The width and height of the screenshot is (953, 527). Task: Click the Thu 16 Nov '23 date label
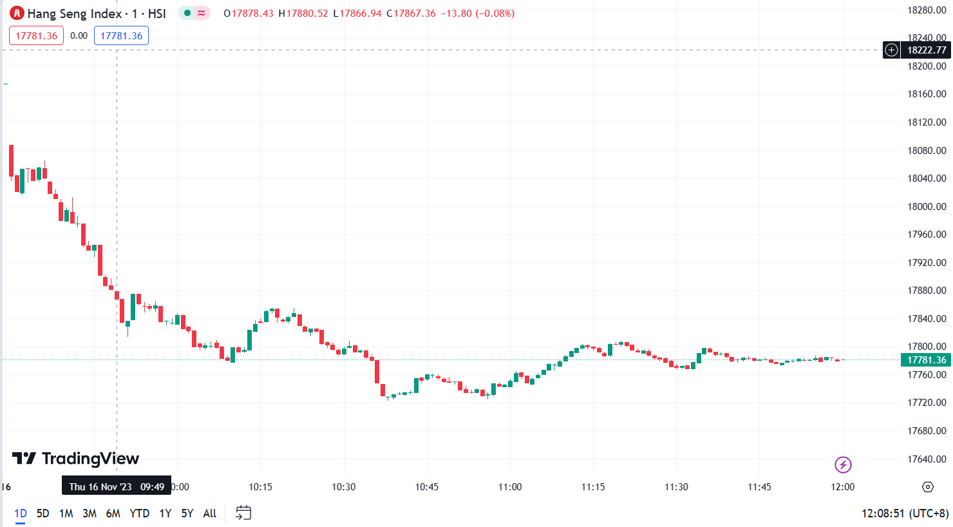116,487
